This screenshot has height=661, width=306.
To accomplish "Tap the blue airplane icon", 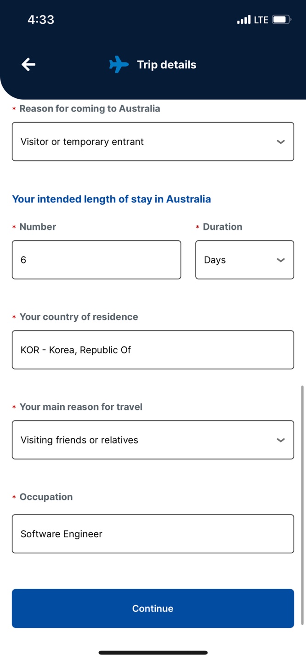I will pyautogui.click(x=119, y=64).
